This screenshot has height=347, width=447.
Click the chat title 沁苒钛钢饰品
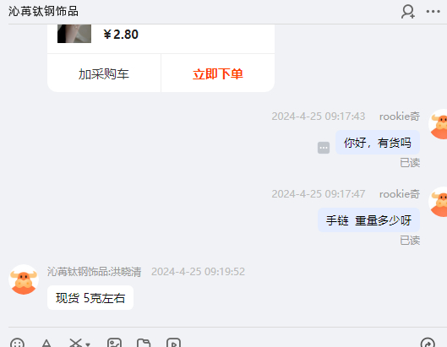pos(43,11)
